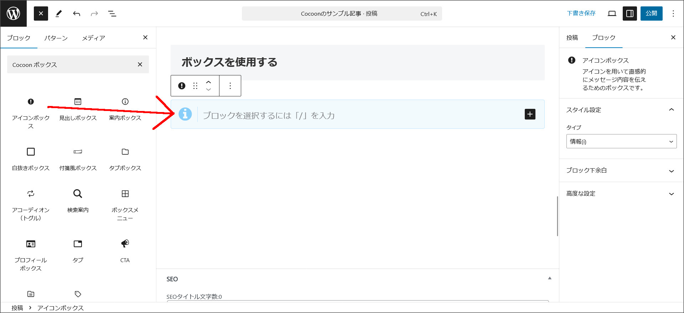Insert the 案内ボックス block
Viewport: 684px width, 313px height.
(x=125, y=109)
